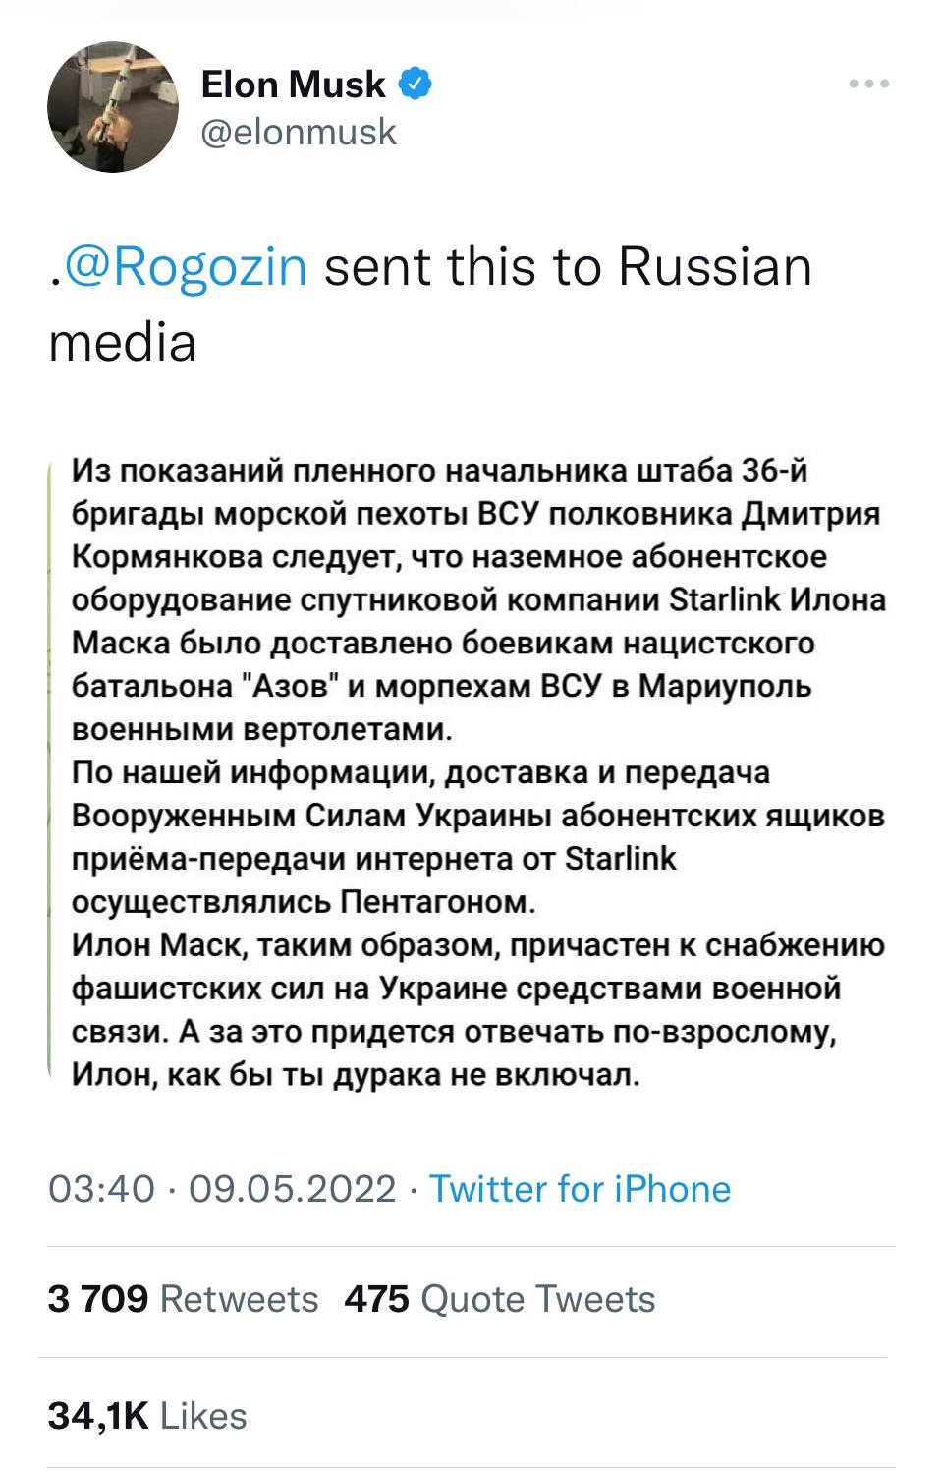
Task: View the 475 Quote Tweets
Action: click(499, 1299)
